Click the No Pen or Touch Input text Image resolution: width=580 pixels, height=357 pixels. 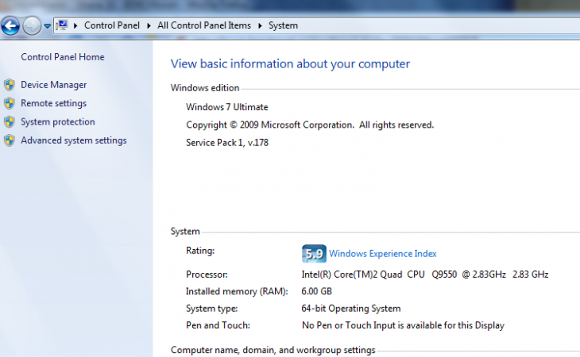click(403, 325)
